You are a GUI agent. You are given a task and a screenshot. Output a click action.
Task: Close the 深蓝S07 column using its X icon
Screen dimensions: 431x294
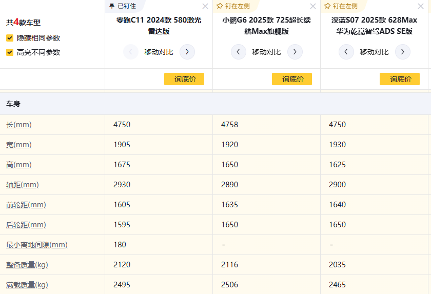(421, 6)
